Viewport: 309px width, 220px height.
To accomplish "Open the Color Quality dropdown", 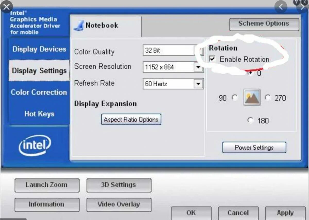I will pyautogui.click(x=173, y=50).
